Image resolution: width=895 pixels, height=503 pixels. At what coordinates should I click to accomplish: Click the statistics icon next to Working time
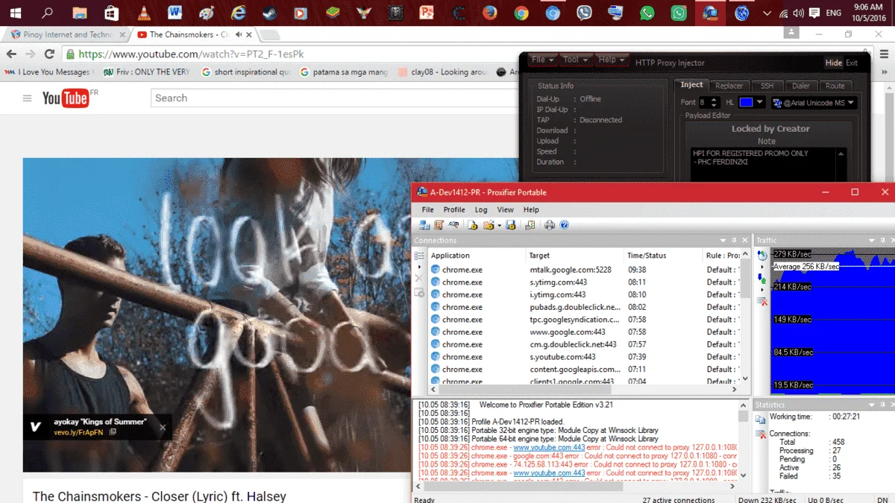[x=761, y=420]
